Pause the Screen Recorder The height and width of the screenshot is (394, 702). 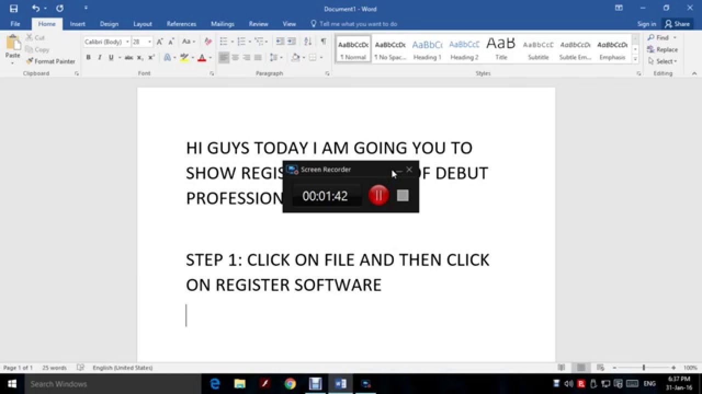point(378,195)
